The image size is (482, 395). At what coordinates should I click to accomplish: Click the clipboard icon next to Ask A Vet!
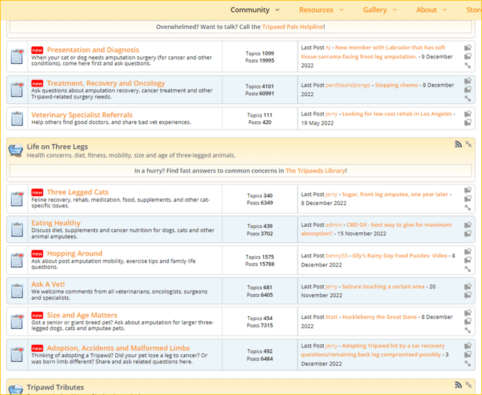18,291
